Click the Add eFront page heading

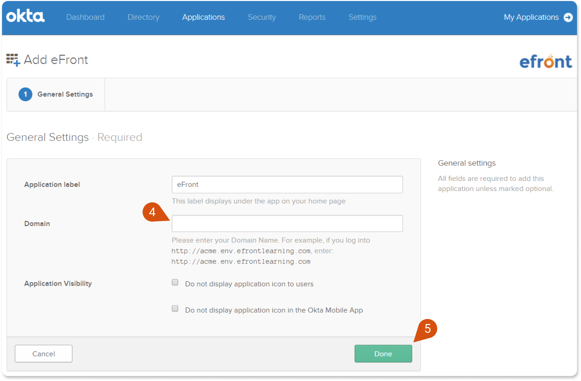click(55, 60)
